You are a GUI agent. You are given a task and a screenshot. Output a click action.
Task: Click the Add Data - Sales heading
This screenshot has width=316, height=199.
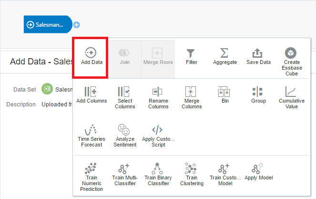point(41,62)
